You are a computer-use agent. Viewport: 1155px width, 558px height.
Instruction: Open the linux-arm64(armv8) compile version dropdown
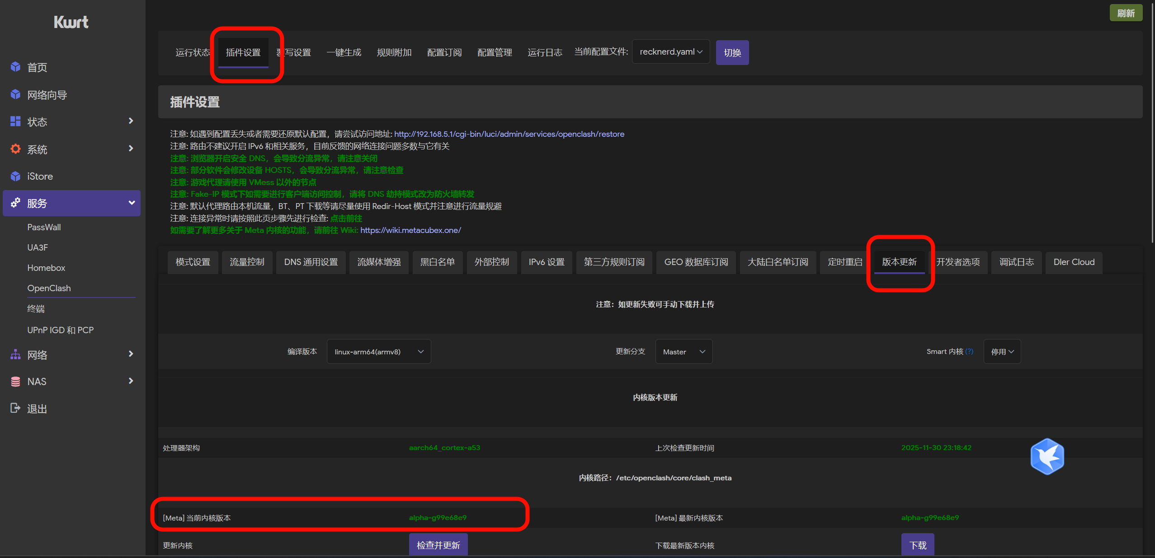point(378,352)
